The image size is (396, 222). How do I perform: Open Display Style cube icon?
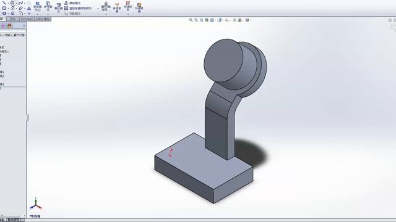[220, 20]
